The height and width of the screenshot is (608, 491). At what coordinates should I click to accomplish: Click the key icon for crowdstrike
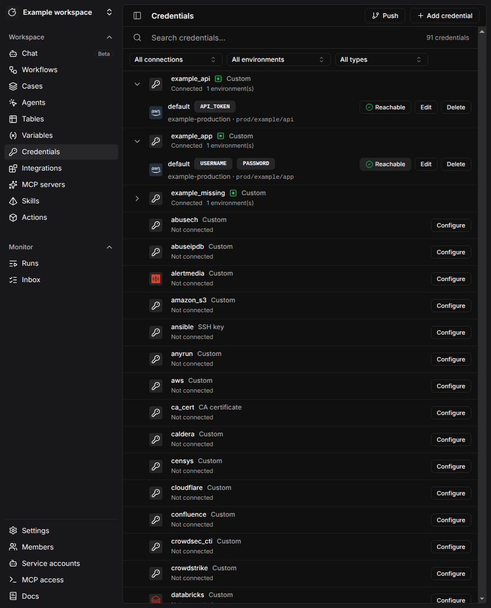[x=156, y=573]
